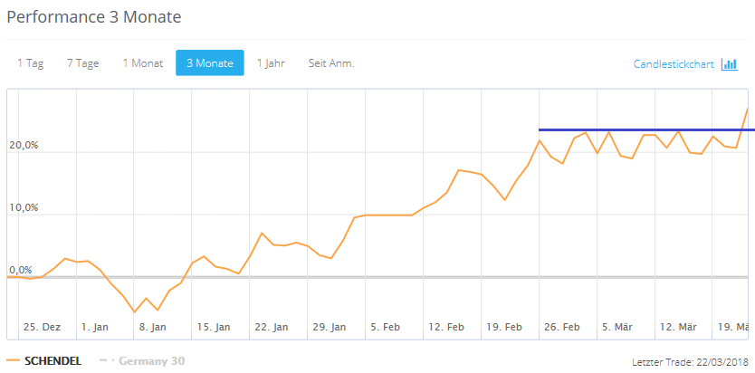Select the 1 Tag time range
The width and height of the screenshot is (755, 373).
point(30,63)
